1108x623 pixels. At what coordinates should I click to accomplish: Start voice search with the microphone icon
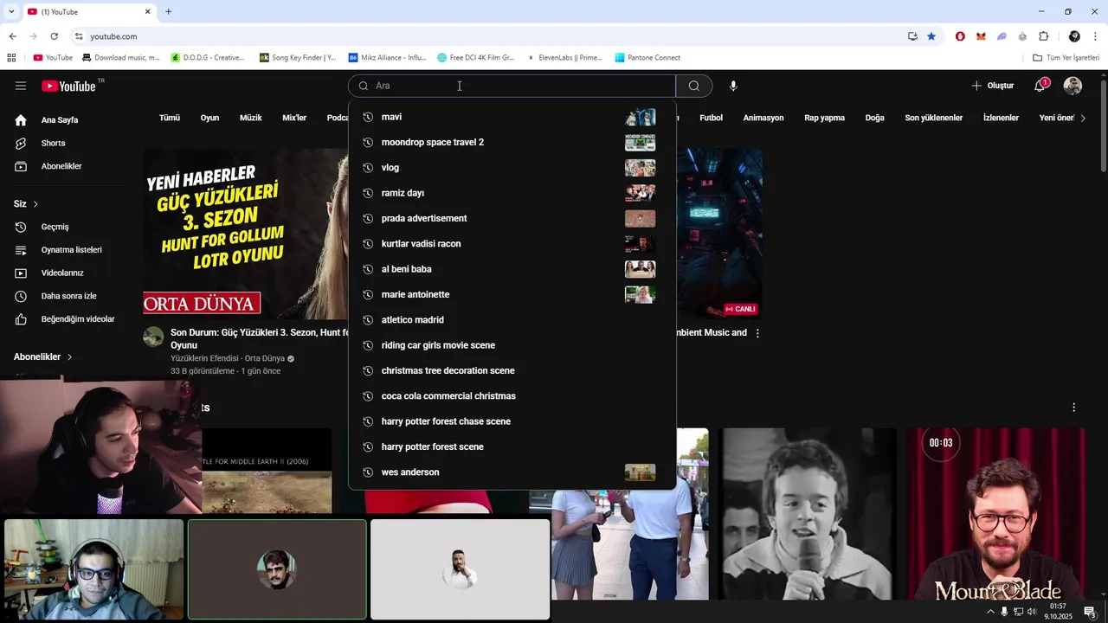tap(733, 86)
